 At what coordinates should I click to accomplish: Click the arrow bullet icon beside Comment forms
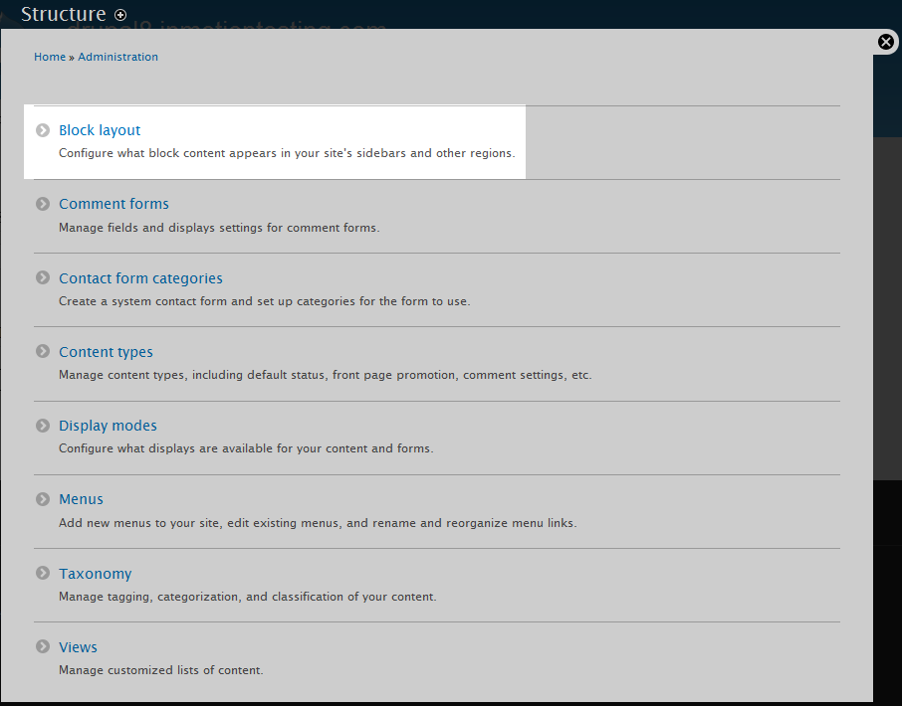[x=43, y=204]
